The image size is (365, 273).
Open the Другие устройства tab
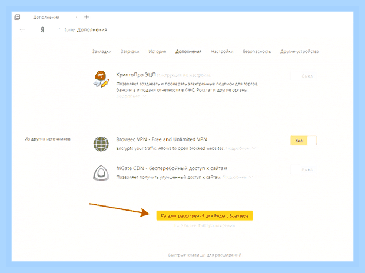point(299,51)
